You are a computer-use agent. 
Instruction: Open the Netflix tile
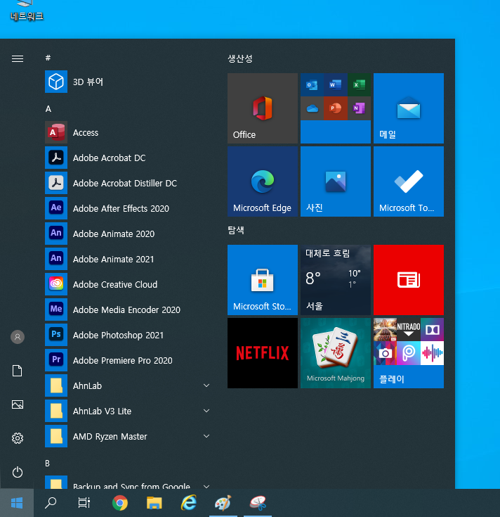click(x=263, y=353)
